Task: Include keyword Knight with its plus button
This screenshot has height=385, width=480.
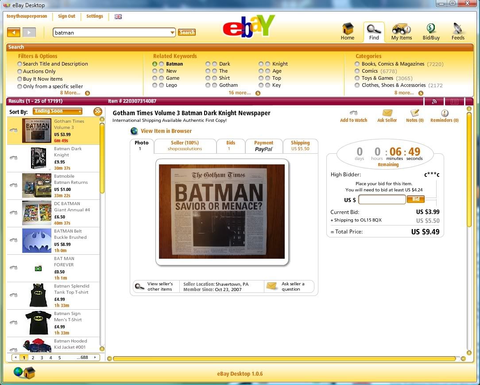Action: (x=261, y=64)
